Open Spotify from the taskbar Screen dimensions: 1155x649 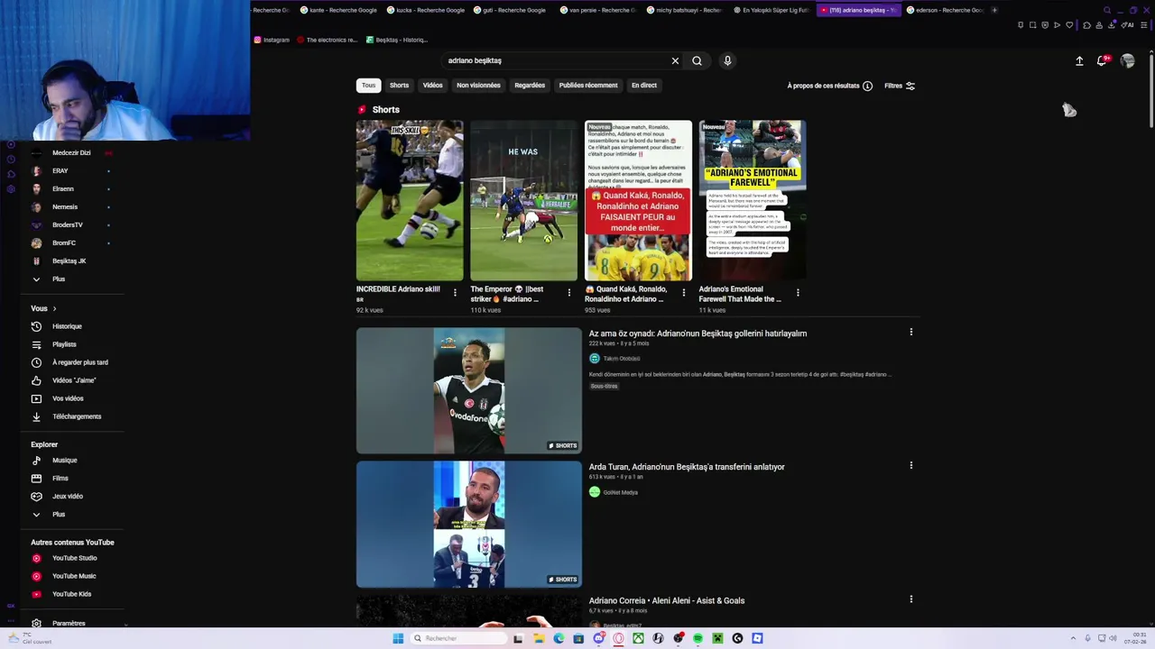pyautogui.click(x=698, y=638)
